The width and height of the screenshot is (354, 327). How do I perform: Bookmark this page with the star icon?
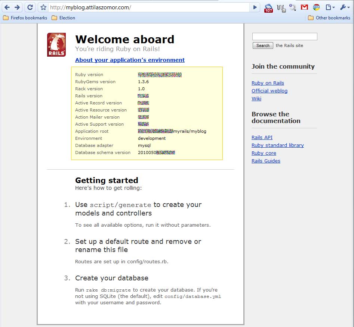(43, 7)
